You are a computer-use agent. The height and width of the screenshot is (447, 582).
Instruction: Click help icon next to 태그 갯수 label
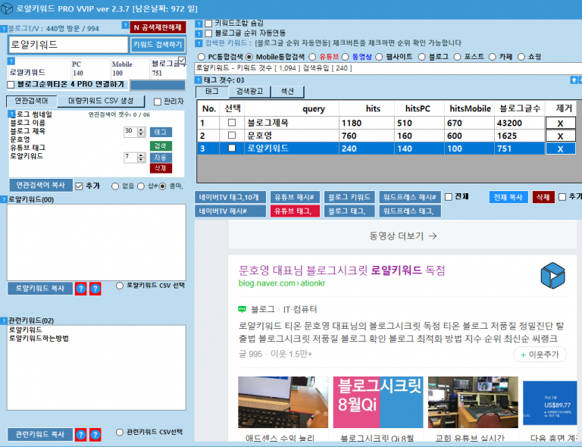[199, 80]
